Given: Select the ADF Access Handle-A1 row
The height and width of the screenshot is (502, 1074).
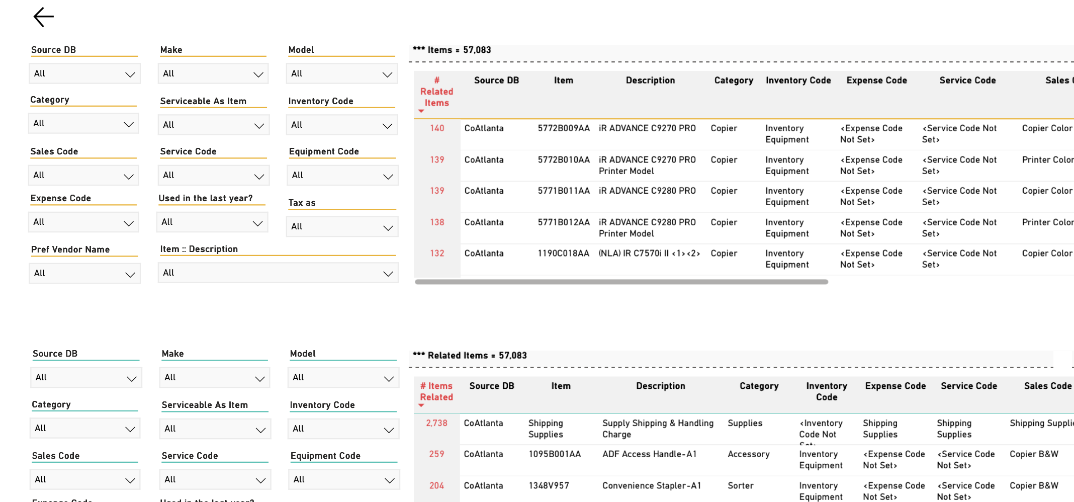Looking at the screenshot, I should [744, 460].
